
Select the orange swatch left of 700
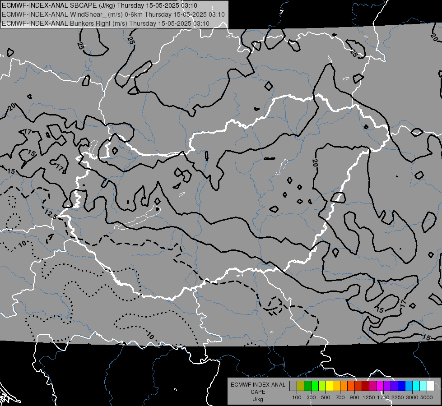(344, 386)
